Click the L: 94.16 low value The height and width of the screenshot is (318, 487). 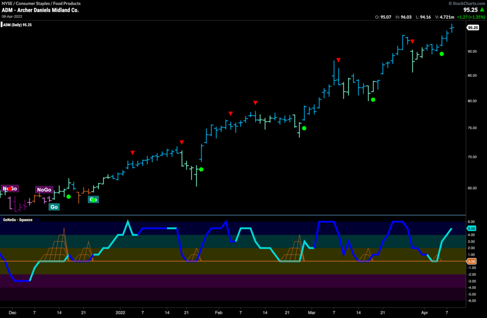[423, 17]
